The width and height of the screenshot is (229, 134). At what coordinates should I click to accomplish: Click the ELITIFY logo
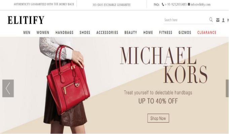click(26, 20)
